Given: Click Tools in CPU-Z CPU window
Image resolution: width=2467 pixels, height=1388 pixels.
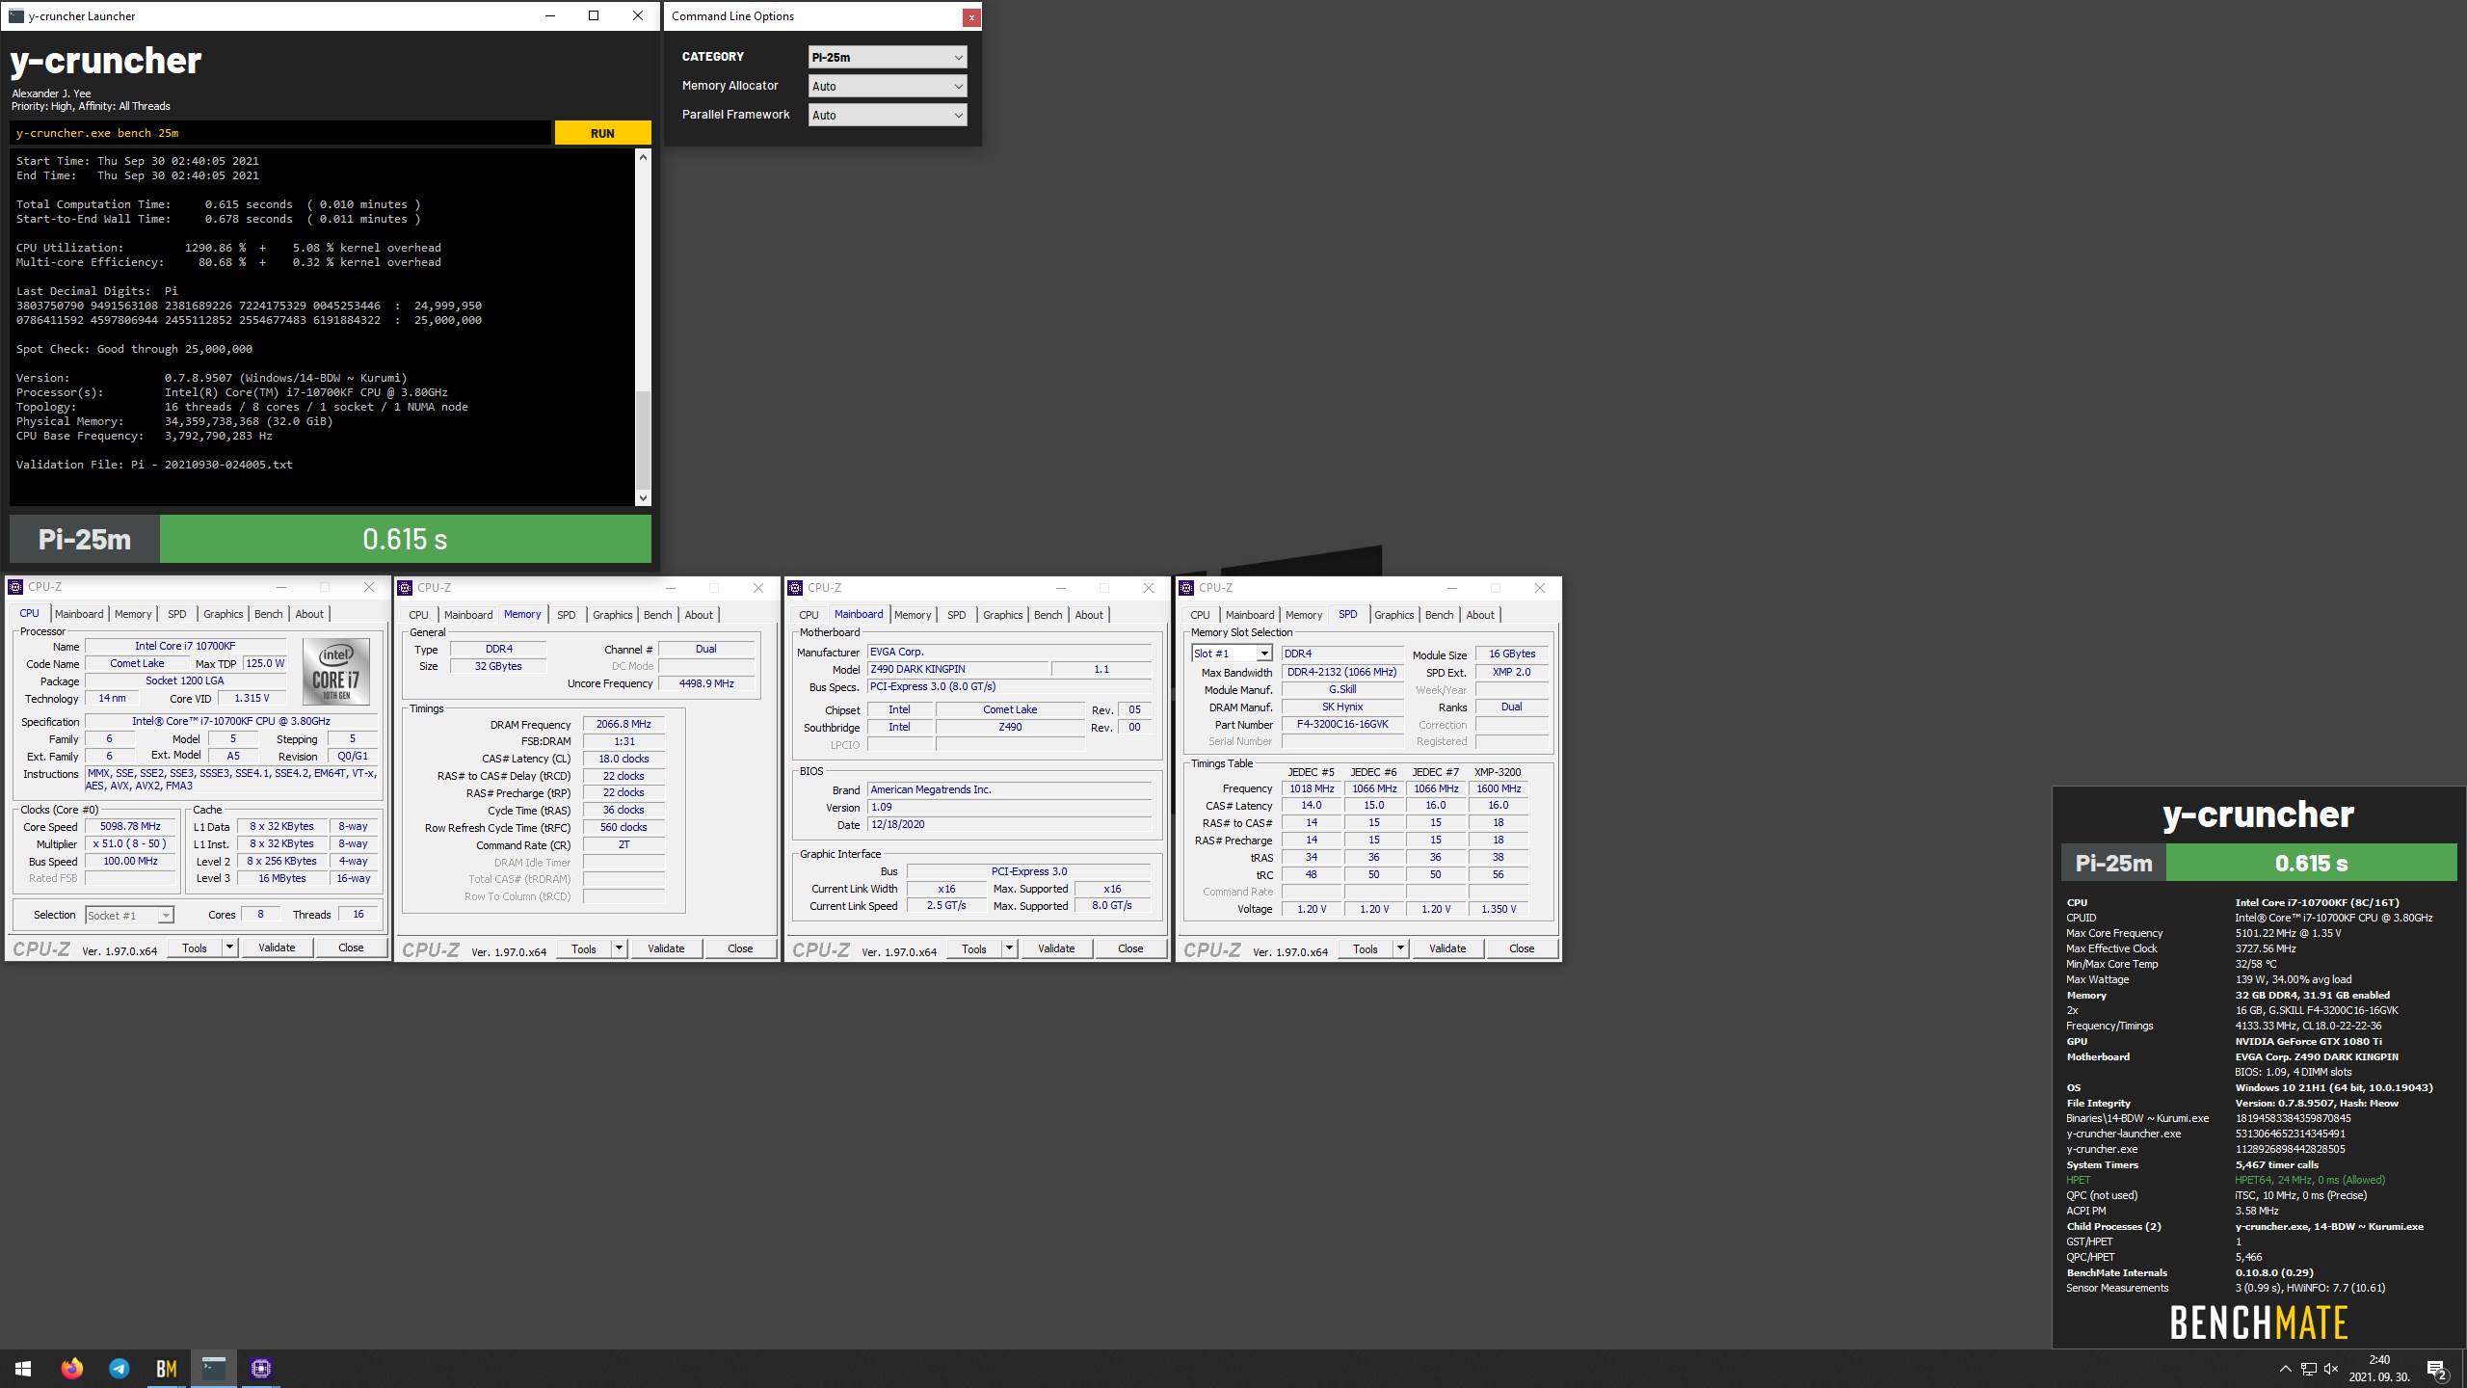Looking at the screenshot, I should (195, 948).
